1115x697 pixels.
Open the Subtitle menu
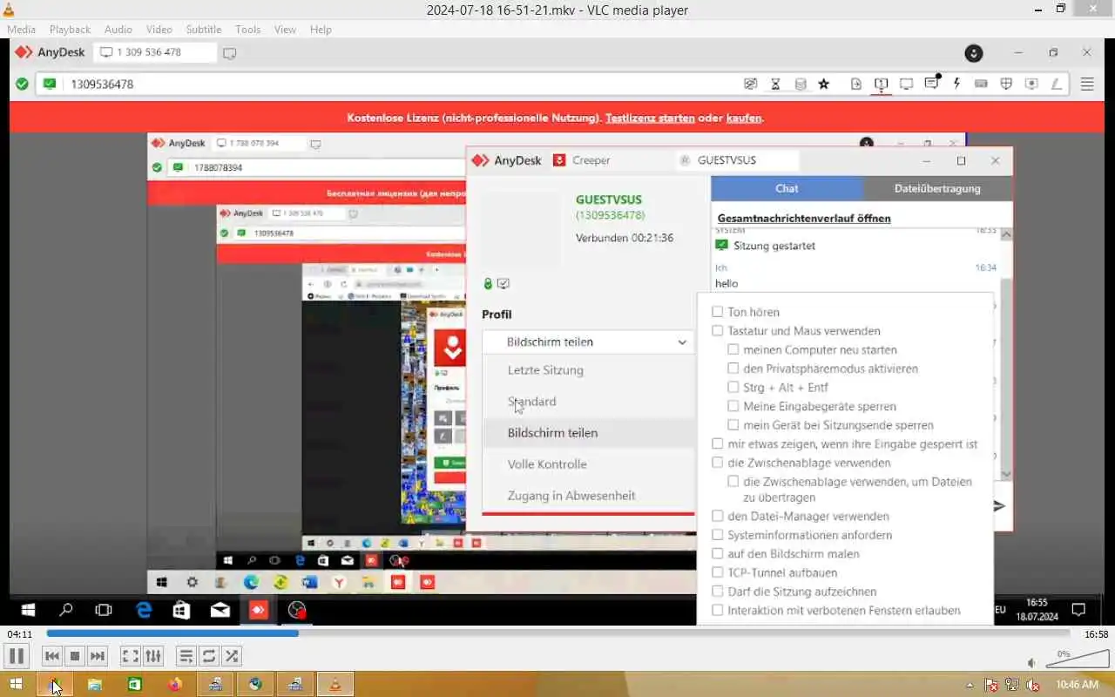click(204, 29)
